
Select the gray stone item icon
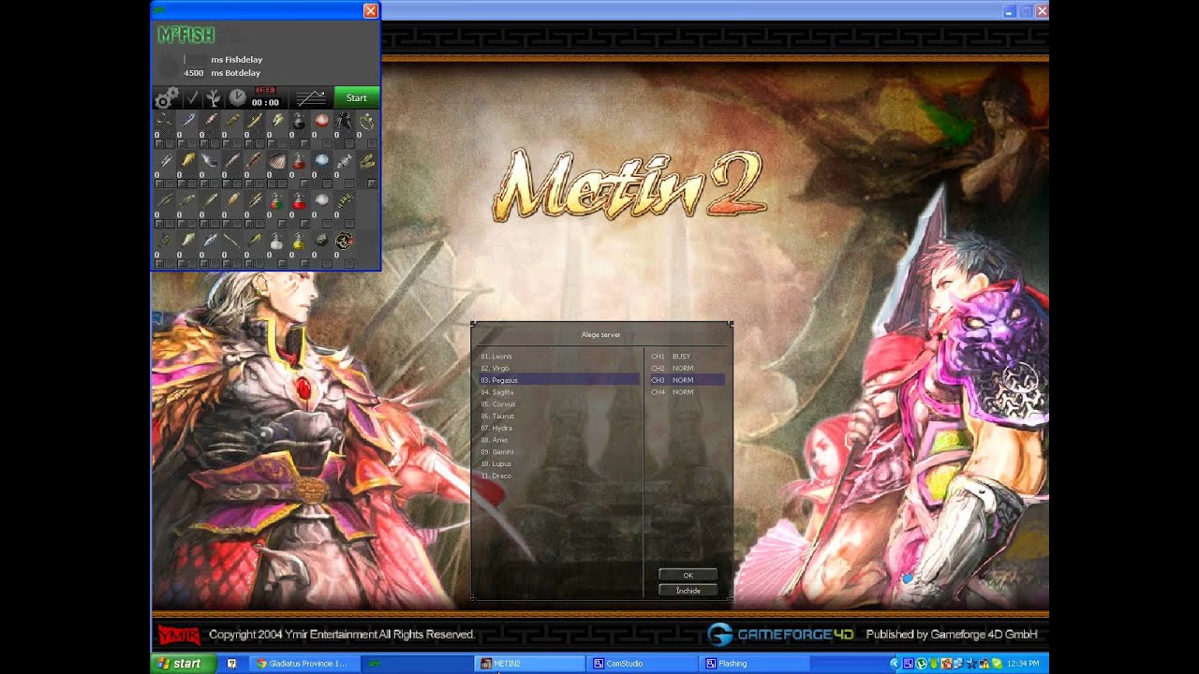[x=321, y=241]
